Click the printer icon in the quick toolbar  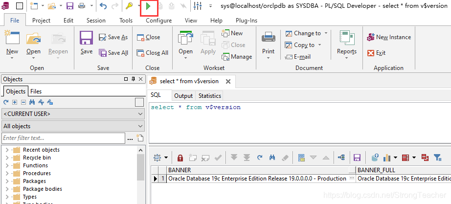pyautogui.click(x=82, y=6)
